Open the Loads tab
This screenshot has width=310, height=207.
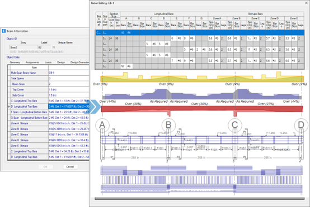pos(48,62)
